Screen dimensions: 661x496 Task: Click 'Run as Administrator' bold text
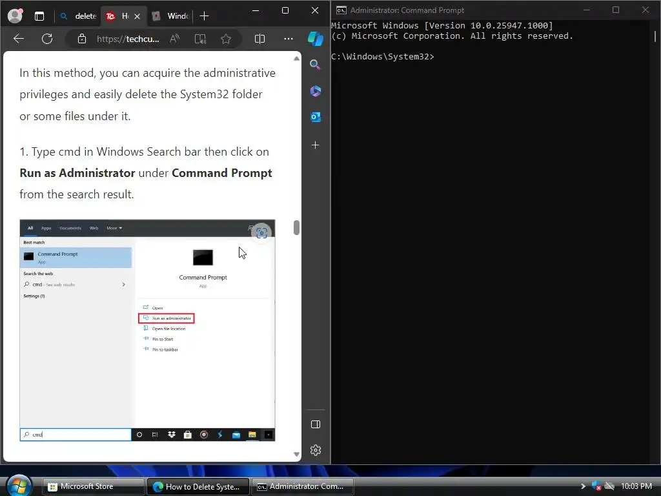(x=77, y=173)
